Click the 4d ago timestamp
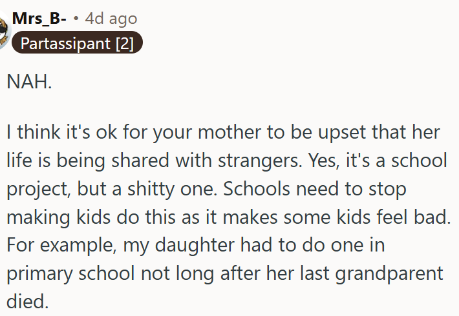The image size is (459, 316). pos(111,18)
